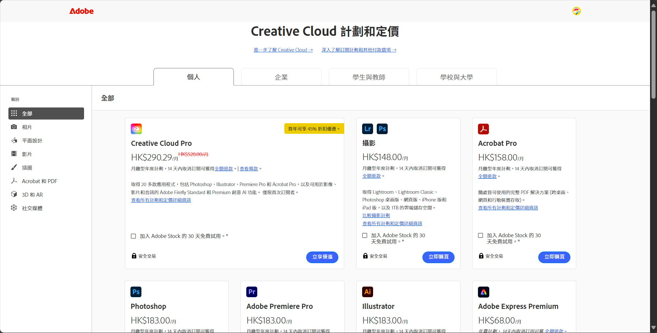This screenshot has height=333, width=657.
Task: Switch to the 個人 tab
Action: coord(194,77)
